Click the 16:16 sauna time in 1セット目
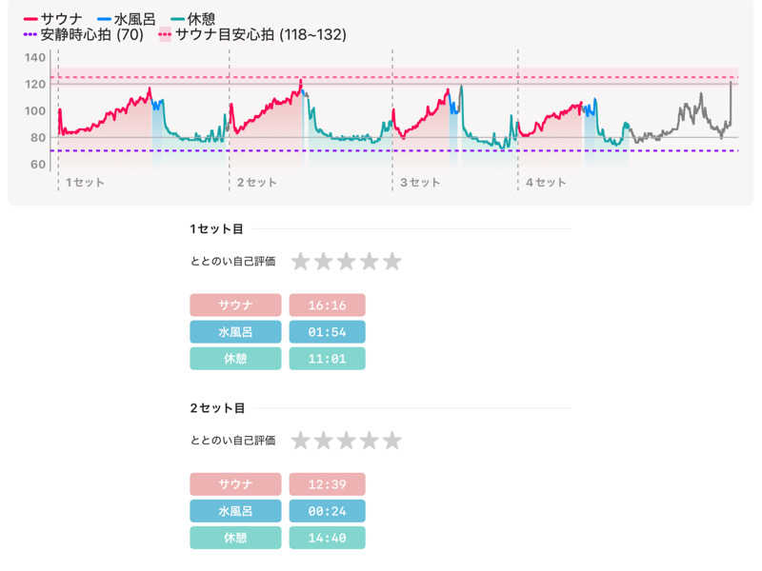This screenshot has width=762, height=571. tap(327, 305)
